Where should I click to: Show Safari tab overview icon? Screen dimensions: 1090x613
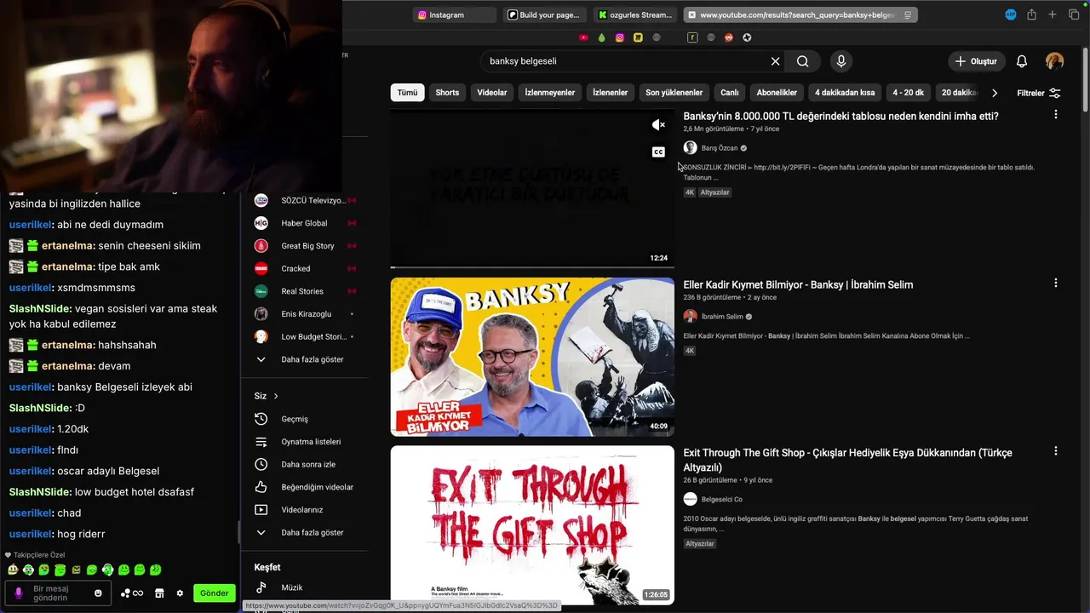coord(1073,14)
